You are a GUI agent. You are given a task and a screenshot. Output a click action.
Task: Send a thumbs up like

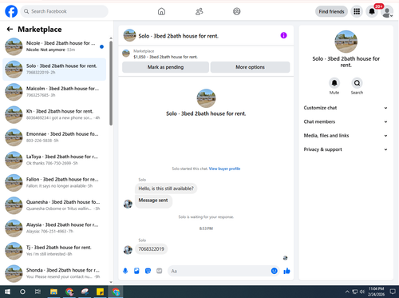click(286, 271)
